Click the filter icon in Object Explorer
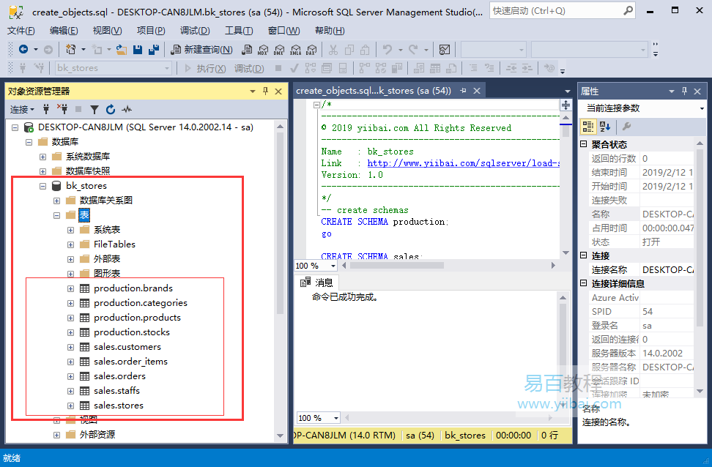This screenshot has height=467, width=712. 94,110
